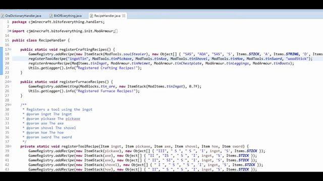Click the Java file icon on RecipeHandler.java tab
The width and height of the screenshot is (323, 181).
pos(91,16)
